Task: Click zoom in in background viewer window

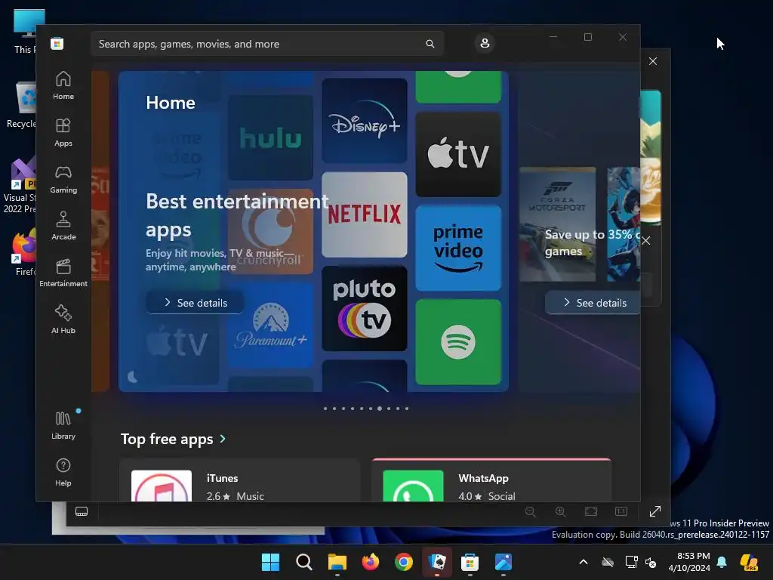Action: click(x=561, y=511)
